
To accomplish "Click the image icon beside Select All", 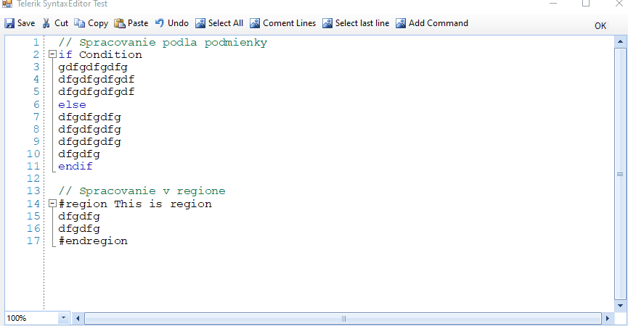I will pyautogui.click(x=200, y=23).
